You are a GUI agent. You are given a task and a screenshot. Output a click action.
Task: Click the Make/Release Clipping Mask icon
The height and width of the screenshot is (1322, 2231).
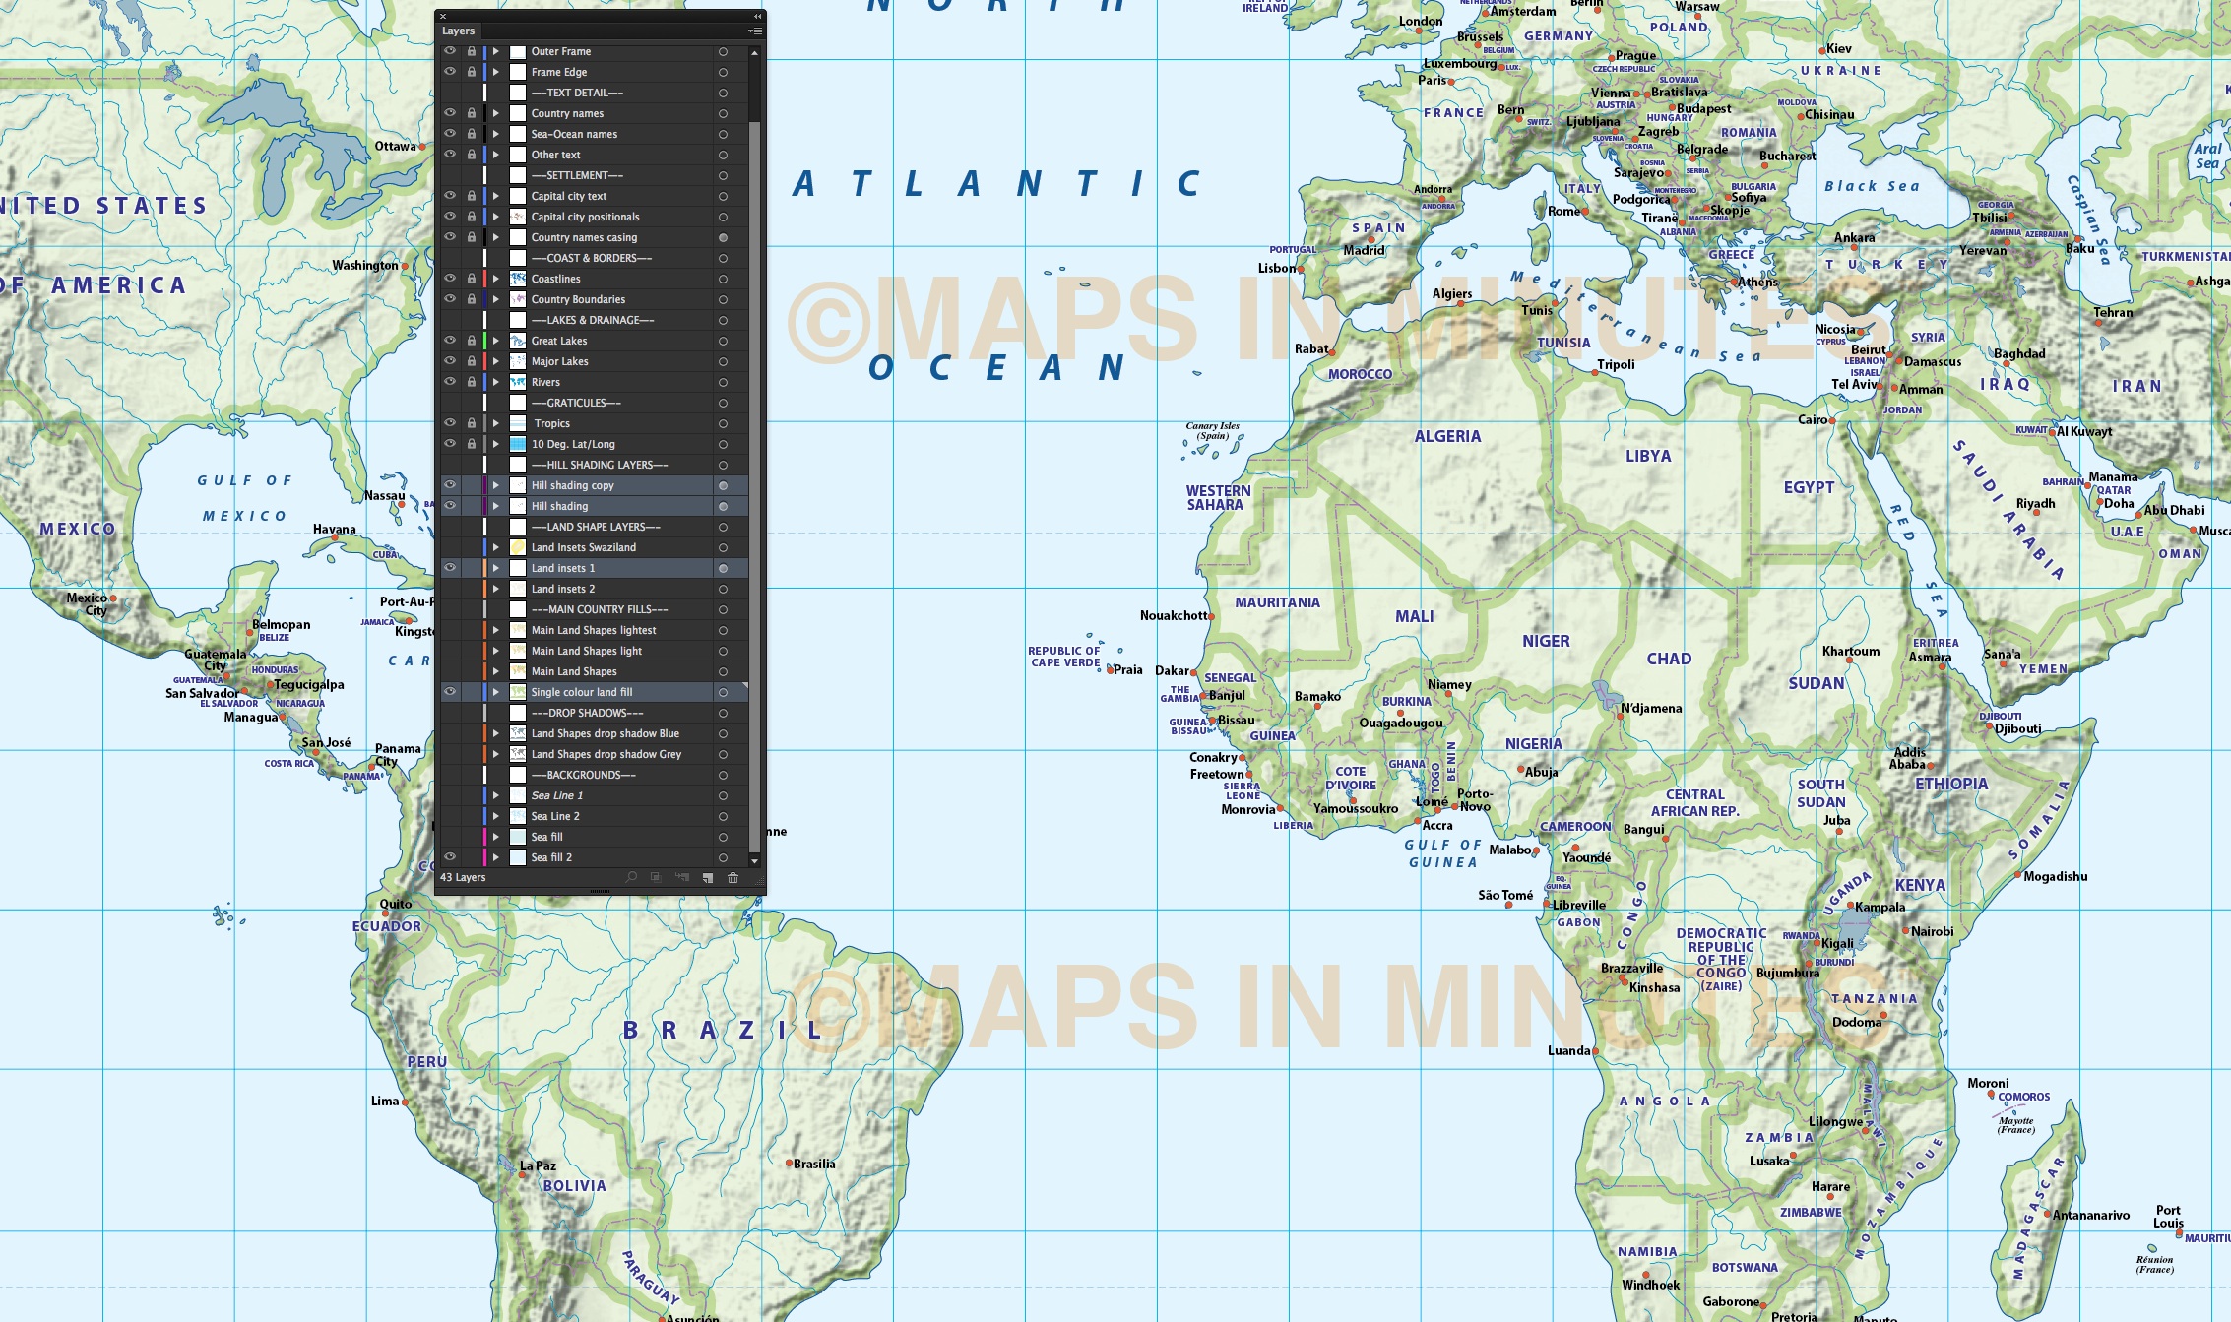coord(657,877)
